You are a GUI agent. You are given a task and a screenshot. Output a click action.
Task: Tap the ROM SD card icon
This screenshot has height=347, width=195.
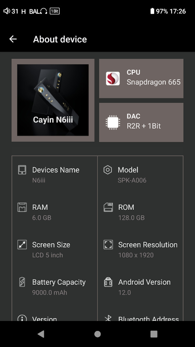click(x=108, y=207)
